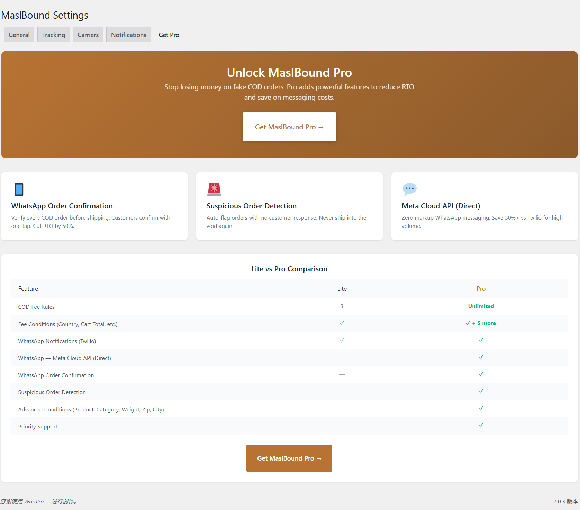
Task: Click the Lite column header
Action: click(342, 289)
